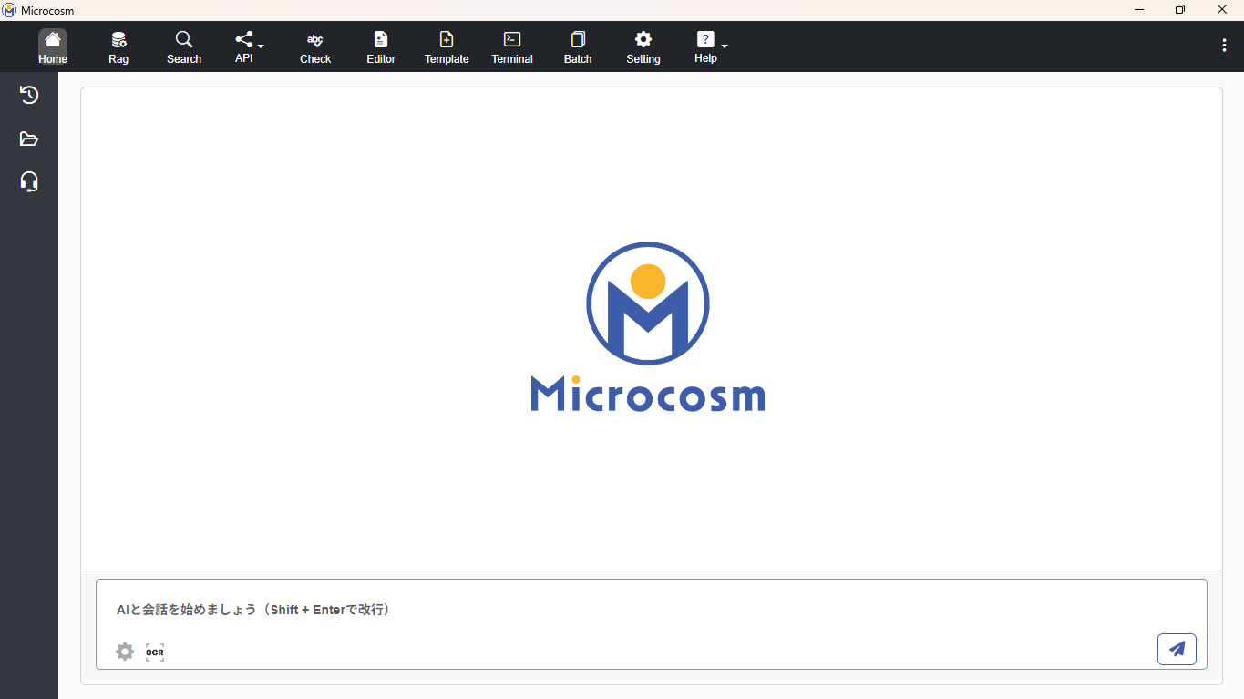Open the Rag database tool
This screenshot has height=699, width=1244.
(x=118, y=47)
